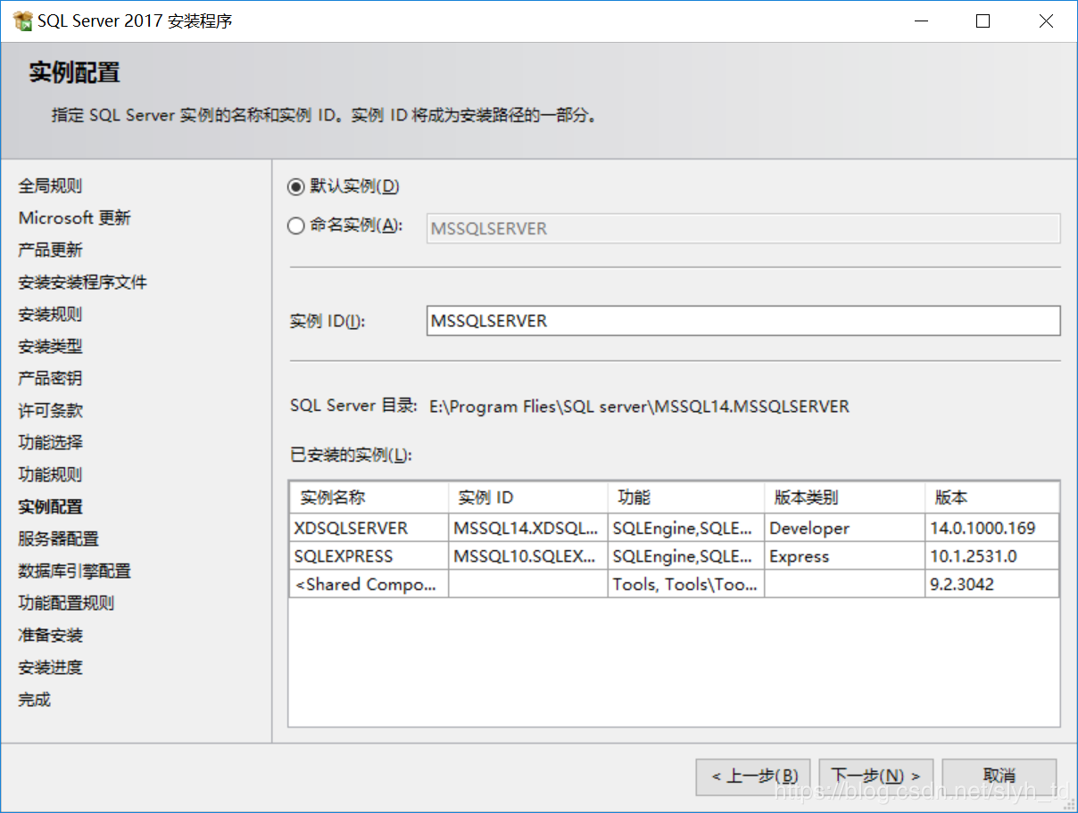Open the 功能选择 step in sidebar

(51, 443)
